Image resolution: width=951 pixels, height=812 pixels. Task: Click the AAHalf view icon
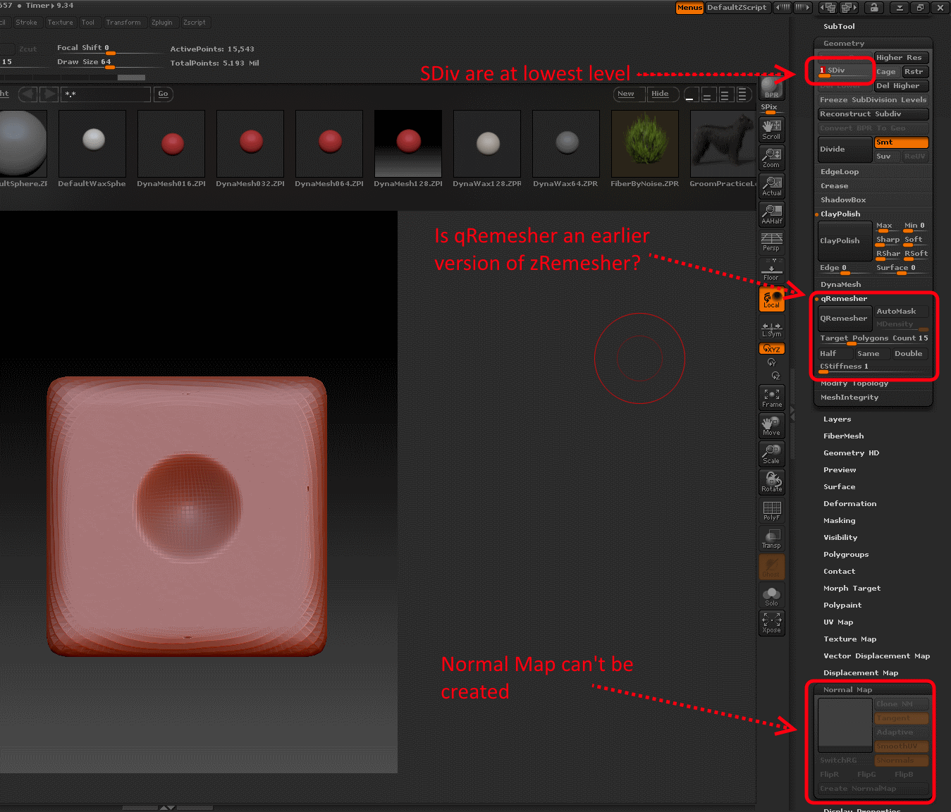pyautogui.click(x=772, y=214)
